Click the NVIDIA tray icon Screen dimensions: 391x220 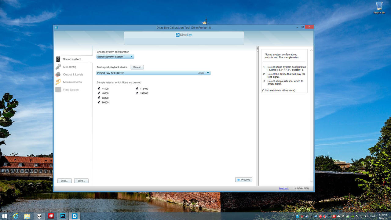[353, 216]
